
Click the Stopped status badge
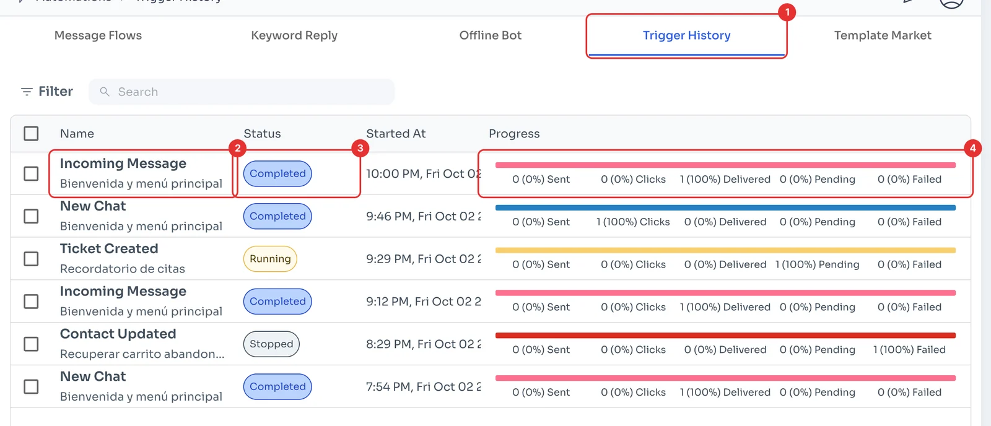[x=271, y=344]
